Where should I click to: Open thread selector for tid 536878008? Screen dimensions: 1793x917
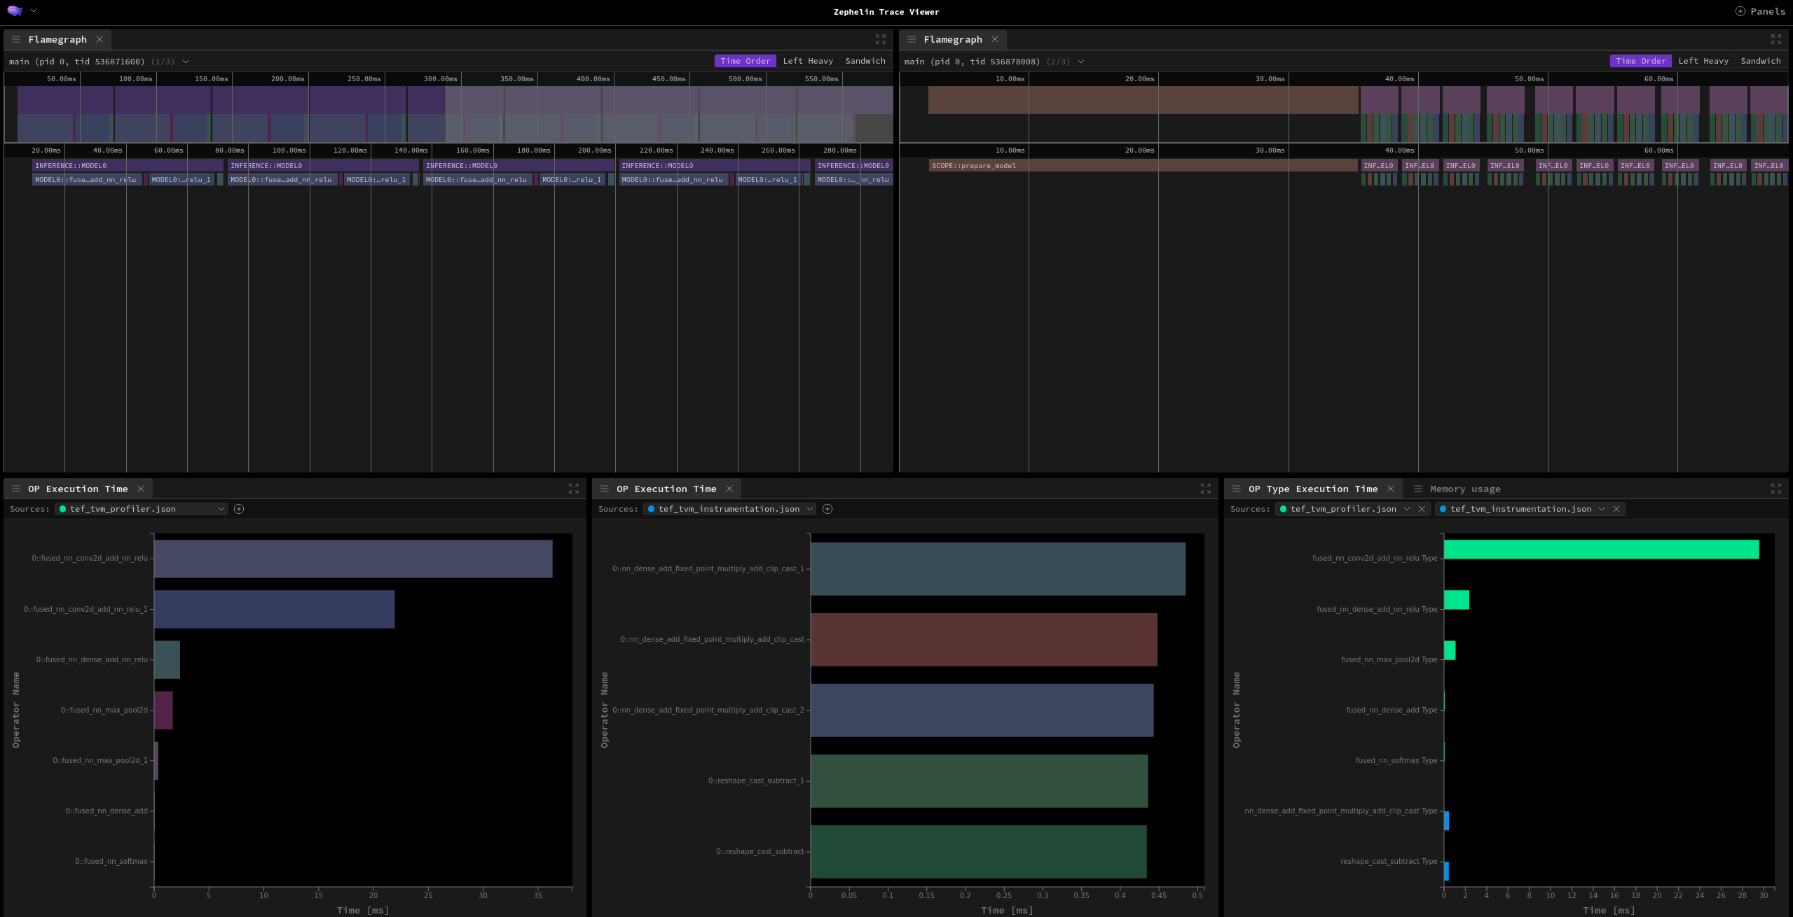click(x=1081, y=62)
